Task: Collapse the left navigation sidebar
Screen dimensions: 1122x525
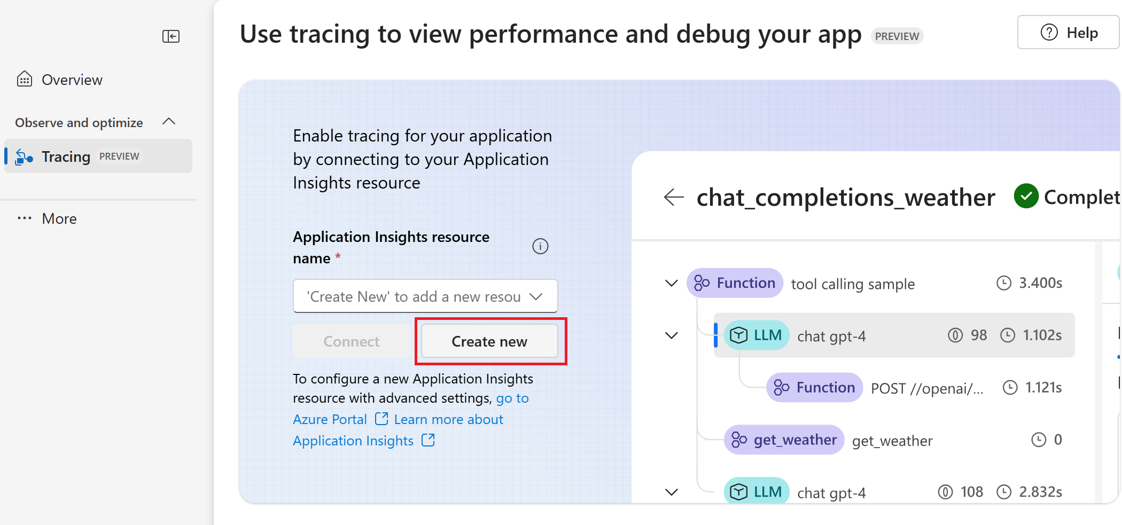Action: (x=171, y=36)
